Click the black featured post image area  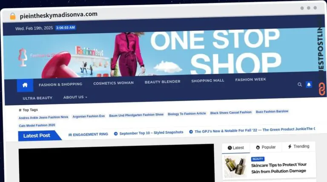coord(116,163)
